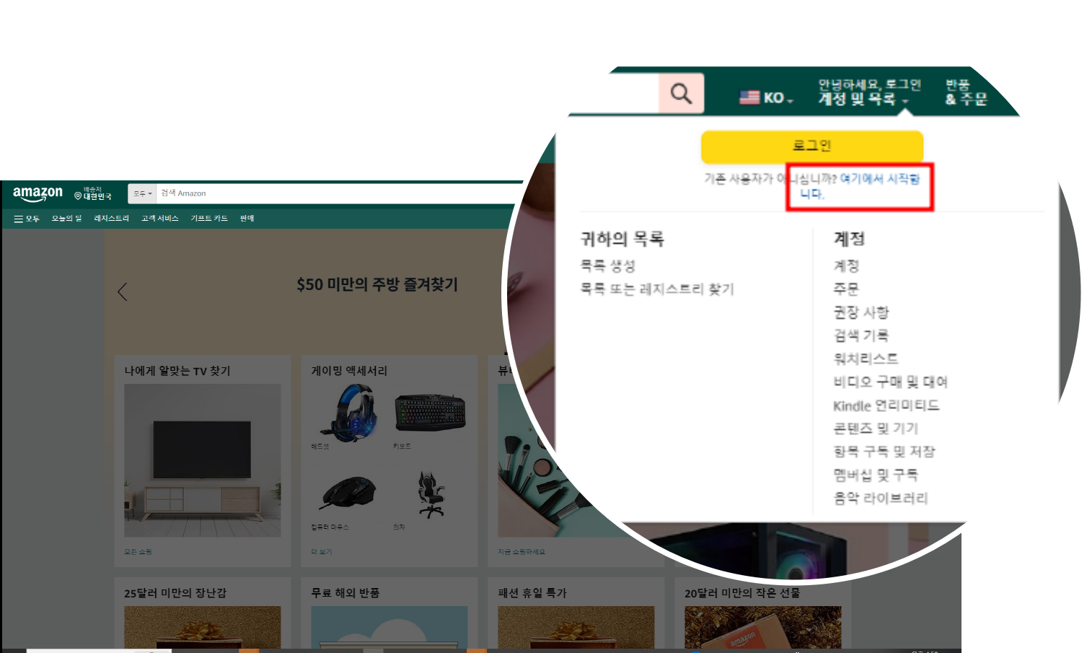Open 워치리스트 in the account menu
Screen dimensions: 1087x653
click(866, 358)
